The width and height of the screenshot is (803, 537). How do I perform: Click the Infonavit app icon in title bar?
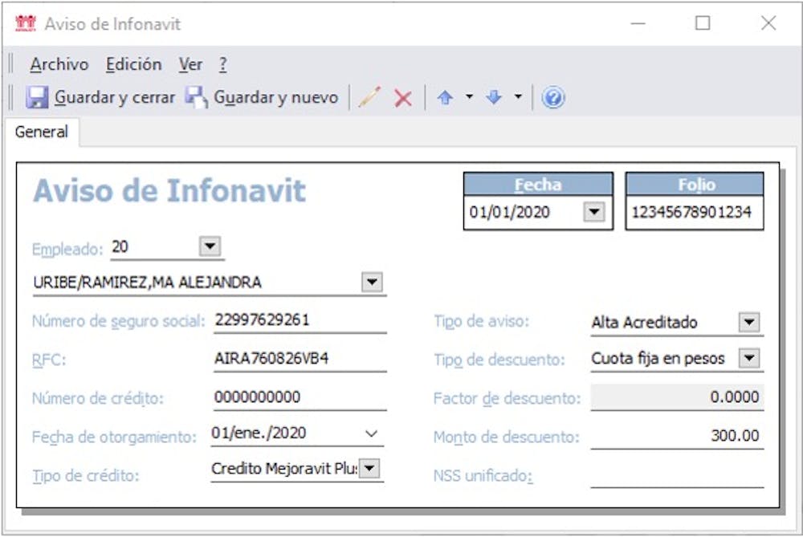[25, 23]
